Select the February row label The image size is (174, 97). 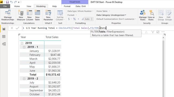(35, 55)
